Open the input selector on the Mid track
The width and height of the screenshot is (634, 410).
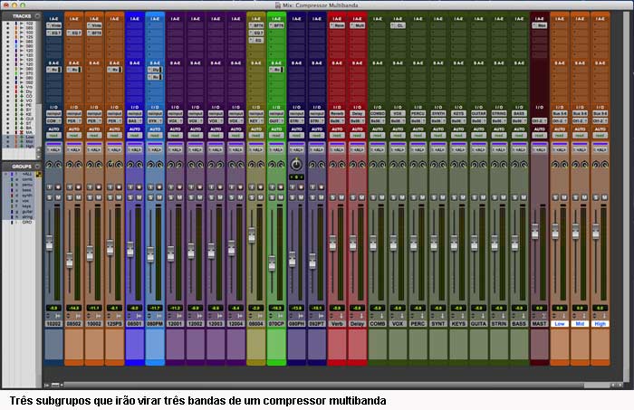[580, 113]
